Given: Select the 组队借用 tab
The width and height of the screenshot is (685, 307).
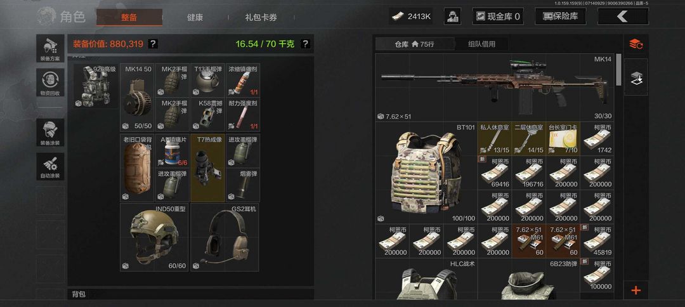Looking at the screenshot, I should (481, 44).
